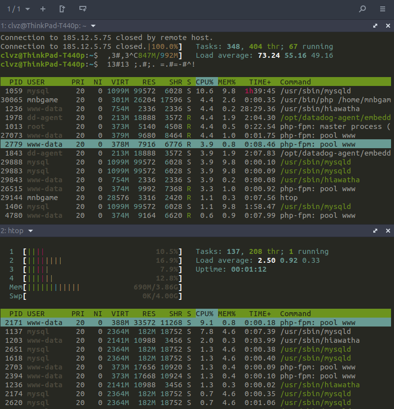Select process 1137 mysqld row in lower pane

(x=196, y=331)
